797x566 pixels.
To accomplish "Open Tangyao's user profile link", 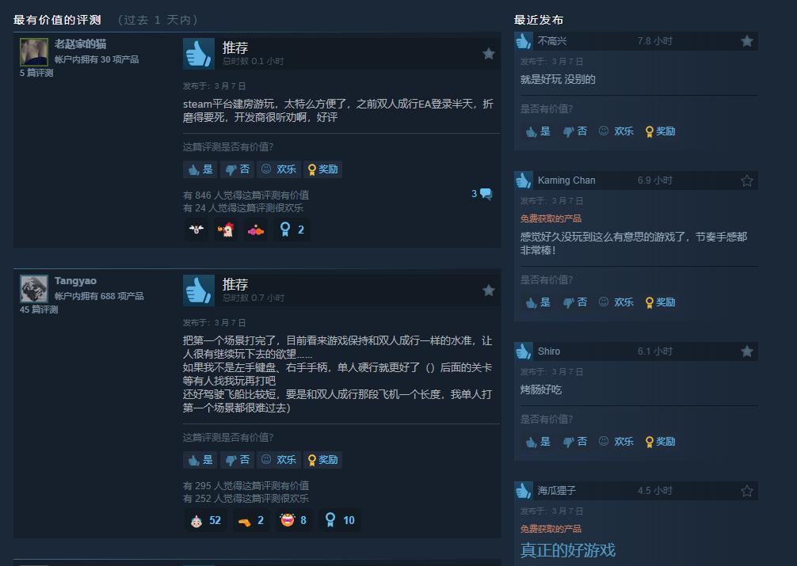I will tap(75, 281).
